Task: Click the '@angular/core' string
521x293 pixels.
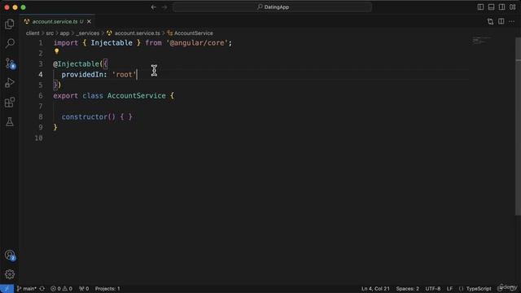Action: 197,43
